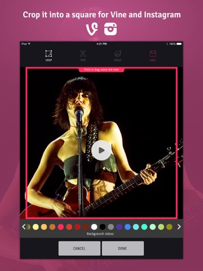Pick the bright blue colour swatch

[127, 227]
